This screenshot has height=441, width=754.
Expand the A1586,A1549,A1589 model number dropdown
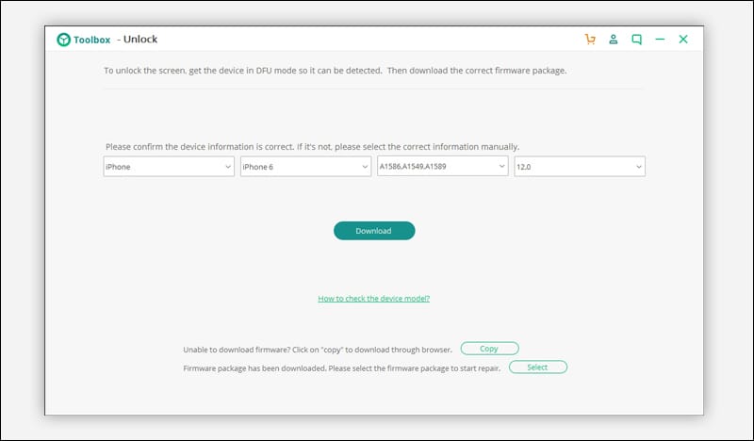click(x=442, y=166)
